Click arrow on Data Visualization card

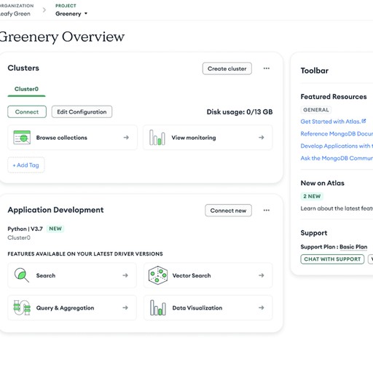pos(262,307)
